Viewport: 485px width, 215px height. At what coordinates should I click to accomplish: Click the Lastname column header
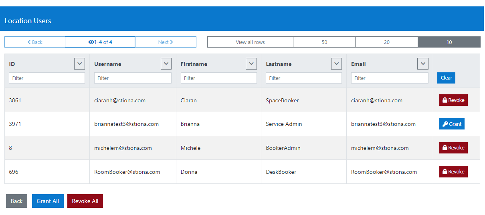pos(279,64)
